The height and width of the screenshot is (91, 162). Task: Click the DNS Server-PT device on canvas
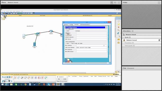[34, 44]
